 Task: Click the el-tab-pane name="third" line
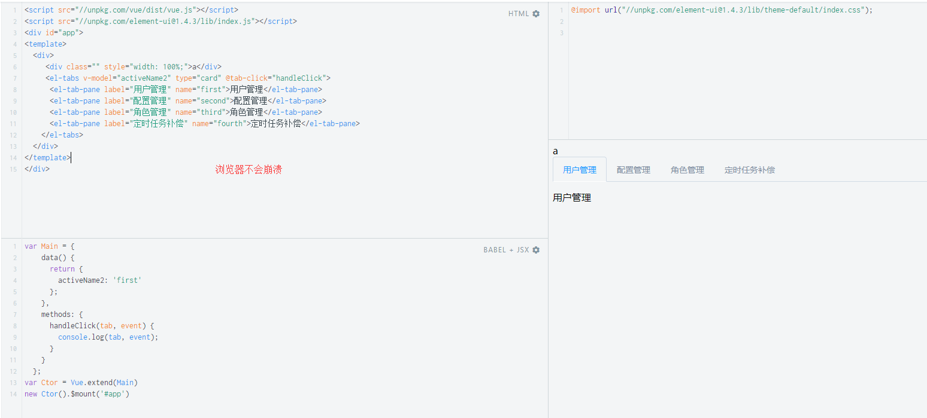pos(186,112)
